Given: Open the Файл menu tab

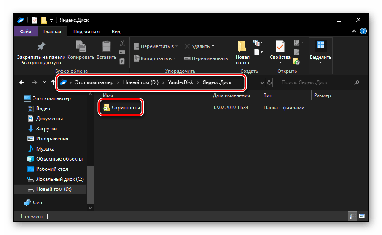Looking at the screenshot, I should point(26,32).
